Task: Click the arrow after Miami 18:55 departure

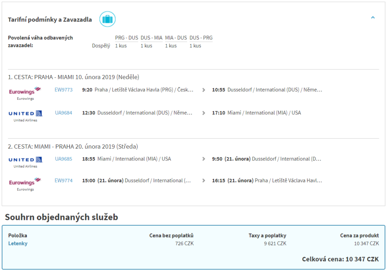Action: coord(204,159)
